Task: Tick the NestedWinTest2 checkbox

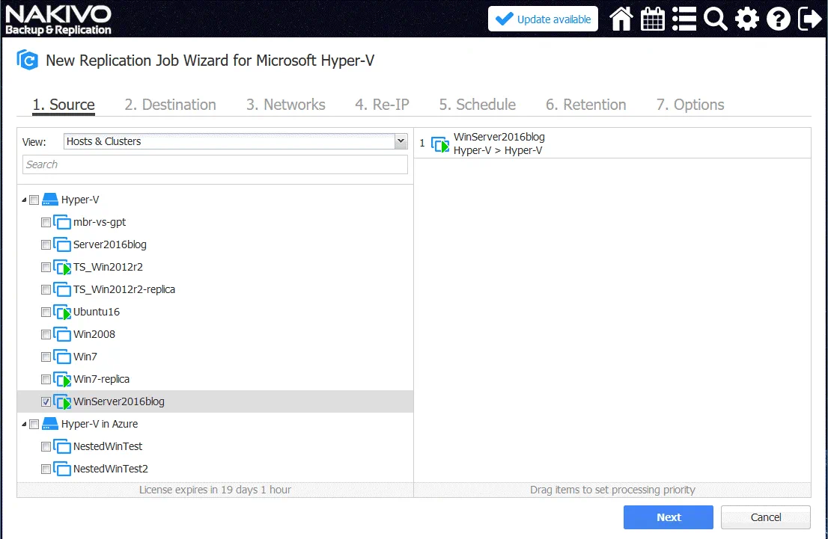Action: click(x=46, y=469)
